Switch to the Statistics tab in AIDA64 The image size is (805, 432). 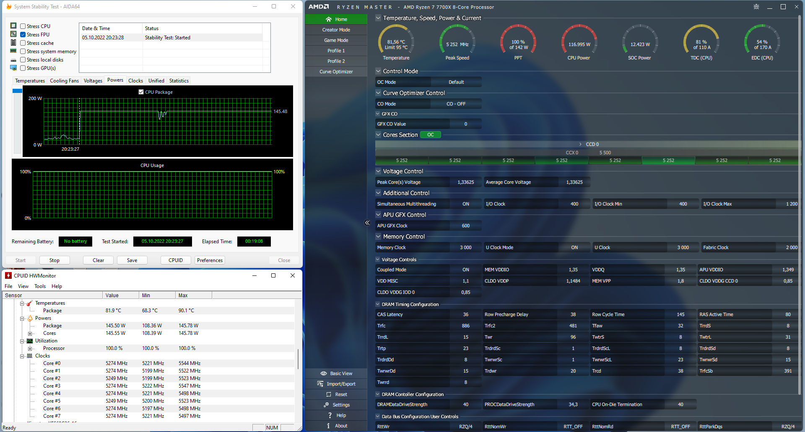(x=179, y=81)
